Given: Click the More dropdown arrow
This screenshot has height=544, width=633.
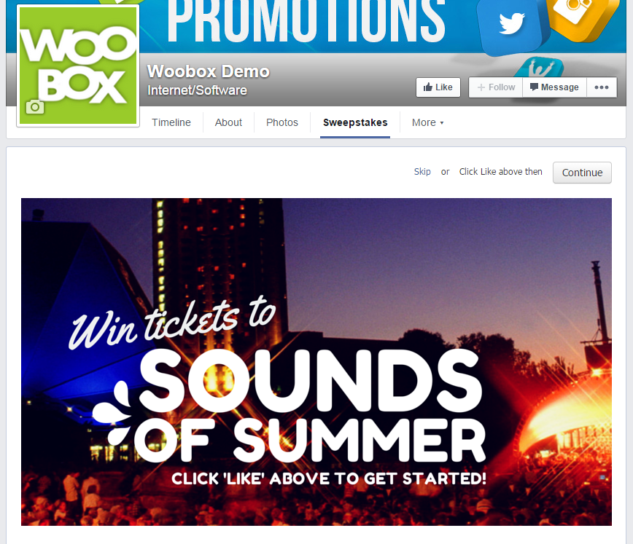Looking at the screenshot, I should [x=442, y=123].
